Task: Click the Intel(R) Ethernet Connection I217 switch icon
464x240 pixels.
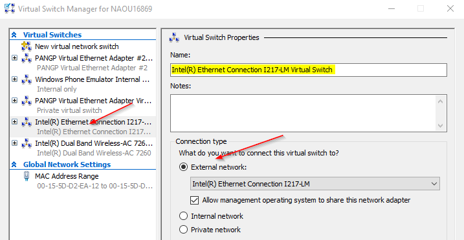Action: tap(27, 122)
